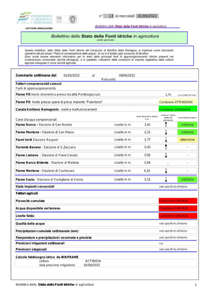
Task: Click the upward trend arrow in the Torrente Bevano row
Action: click(x=166, y=147)
